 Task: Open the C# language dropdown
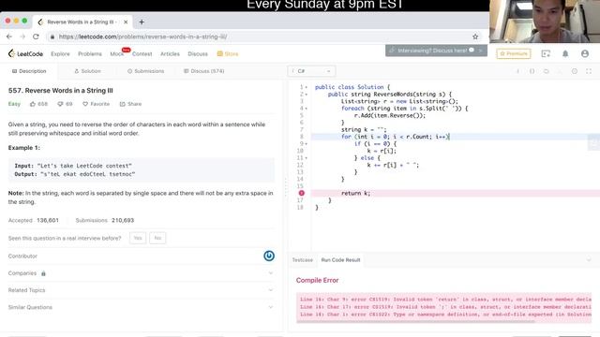(311, 71)
